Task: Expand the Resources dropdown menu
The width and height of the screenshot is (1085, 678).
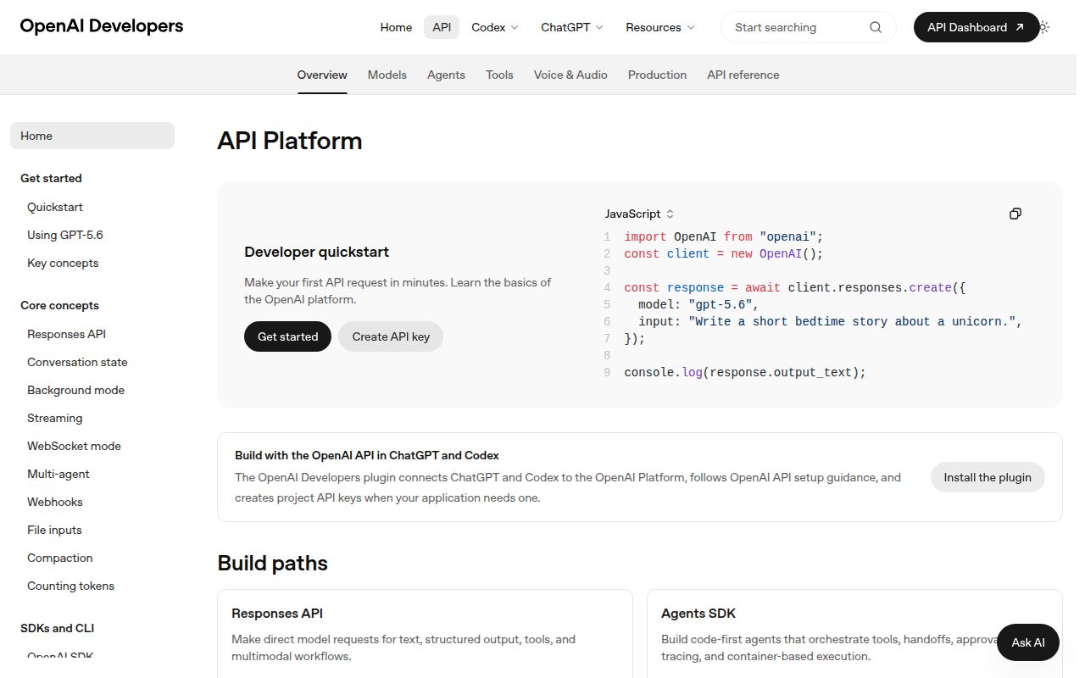Action: [660, 27]
